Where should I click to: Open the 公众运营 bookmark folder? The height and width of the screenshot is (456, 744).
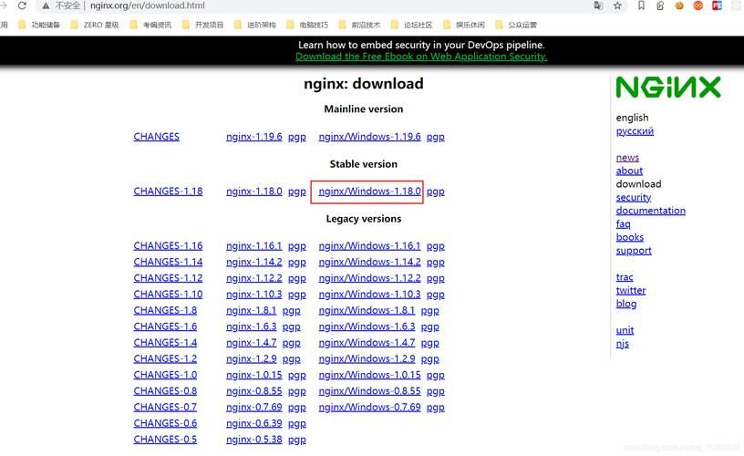(x=522, y=25)
